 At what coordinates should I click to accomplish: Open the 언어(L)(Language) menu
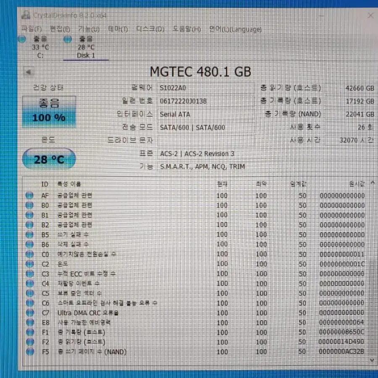pyautogui.click(x=235, y=29)
